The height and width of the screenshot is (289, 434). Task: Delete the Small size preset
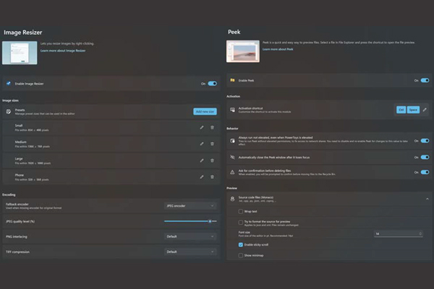[212, 127]
